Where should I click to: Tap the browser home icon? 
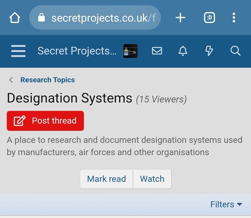[x=15, y=17]
